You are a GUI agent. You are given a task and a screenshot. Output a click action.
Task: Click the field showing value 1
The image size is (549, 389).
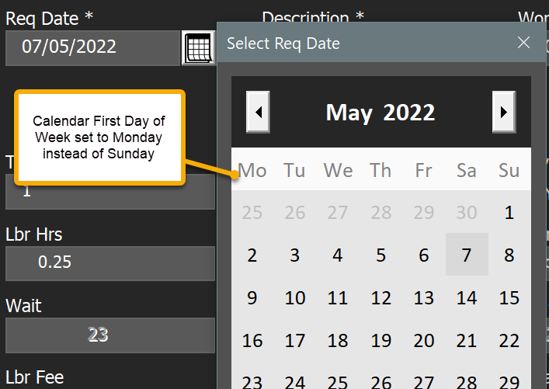[x=109, y=191]
